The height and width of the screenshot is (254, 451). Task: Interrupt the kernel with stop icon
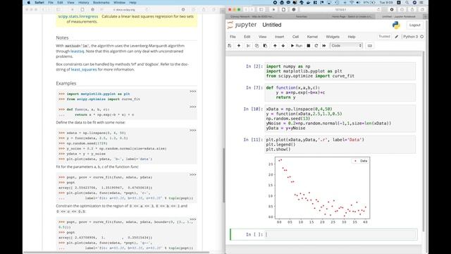[x=309, y=45]
